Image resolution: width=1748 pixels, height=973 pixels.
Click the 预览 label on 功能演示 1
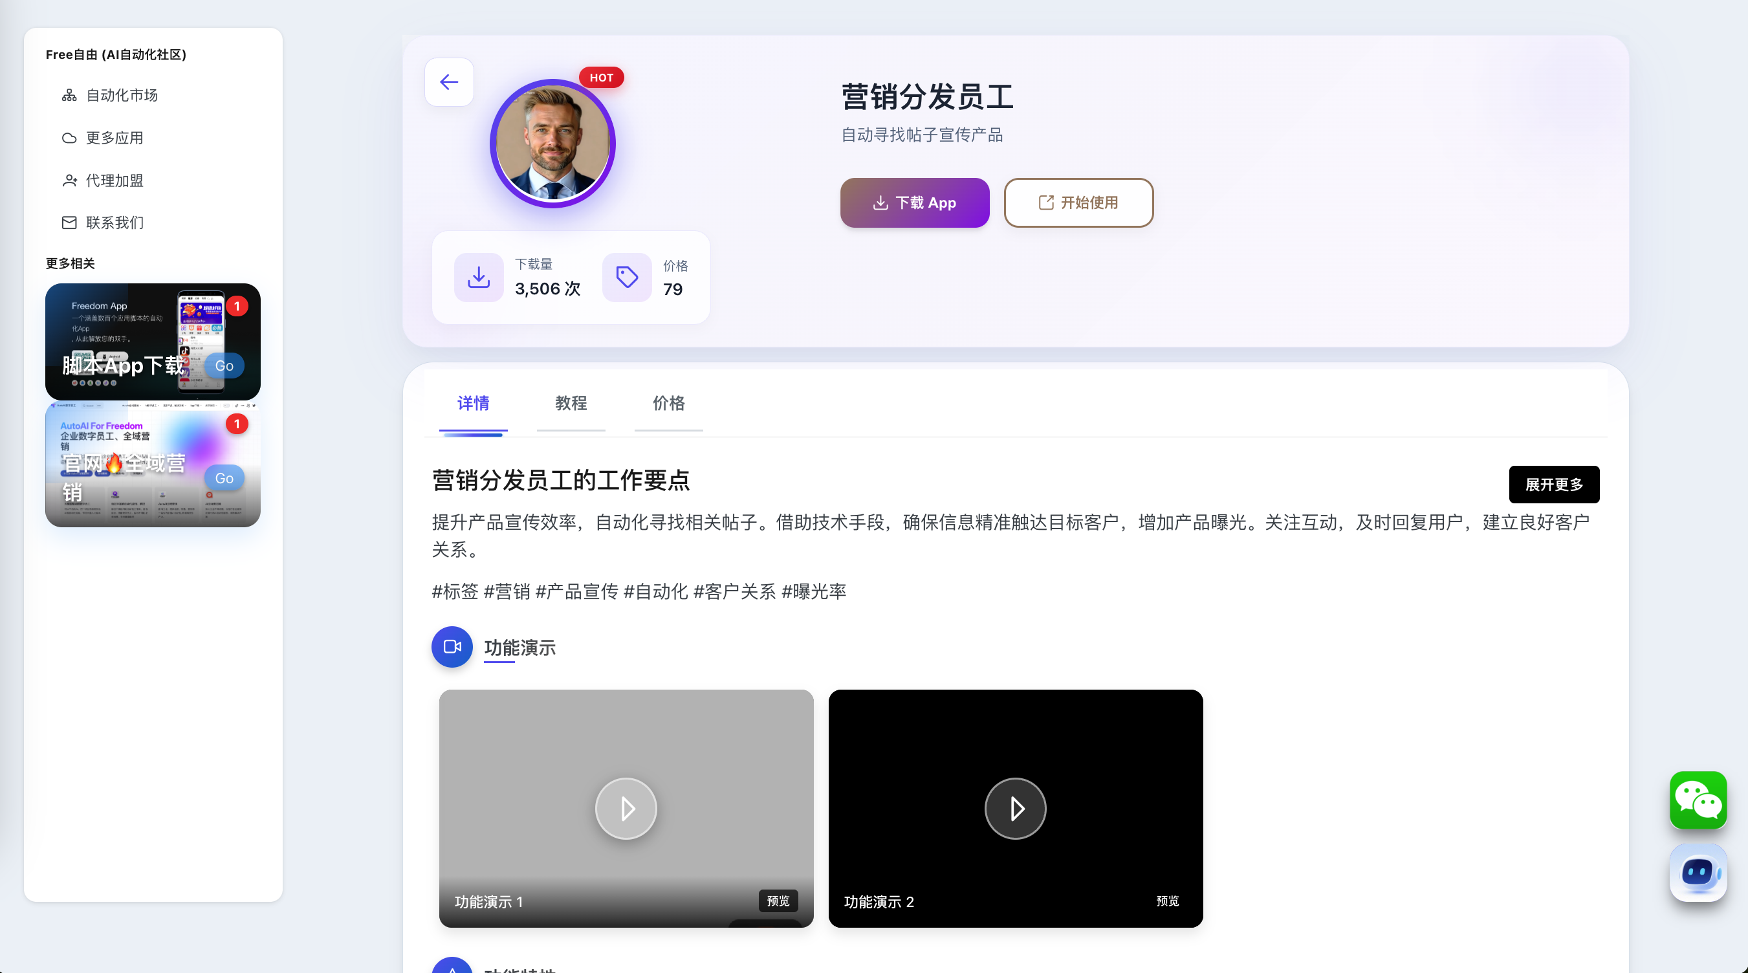(x=778, y=901)
